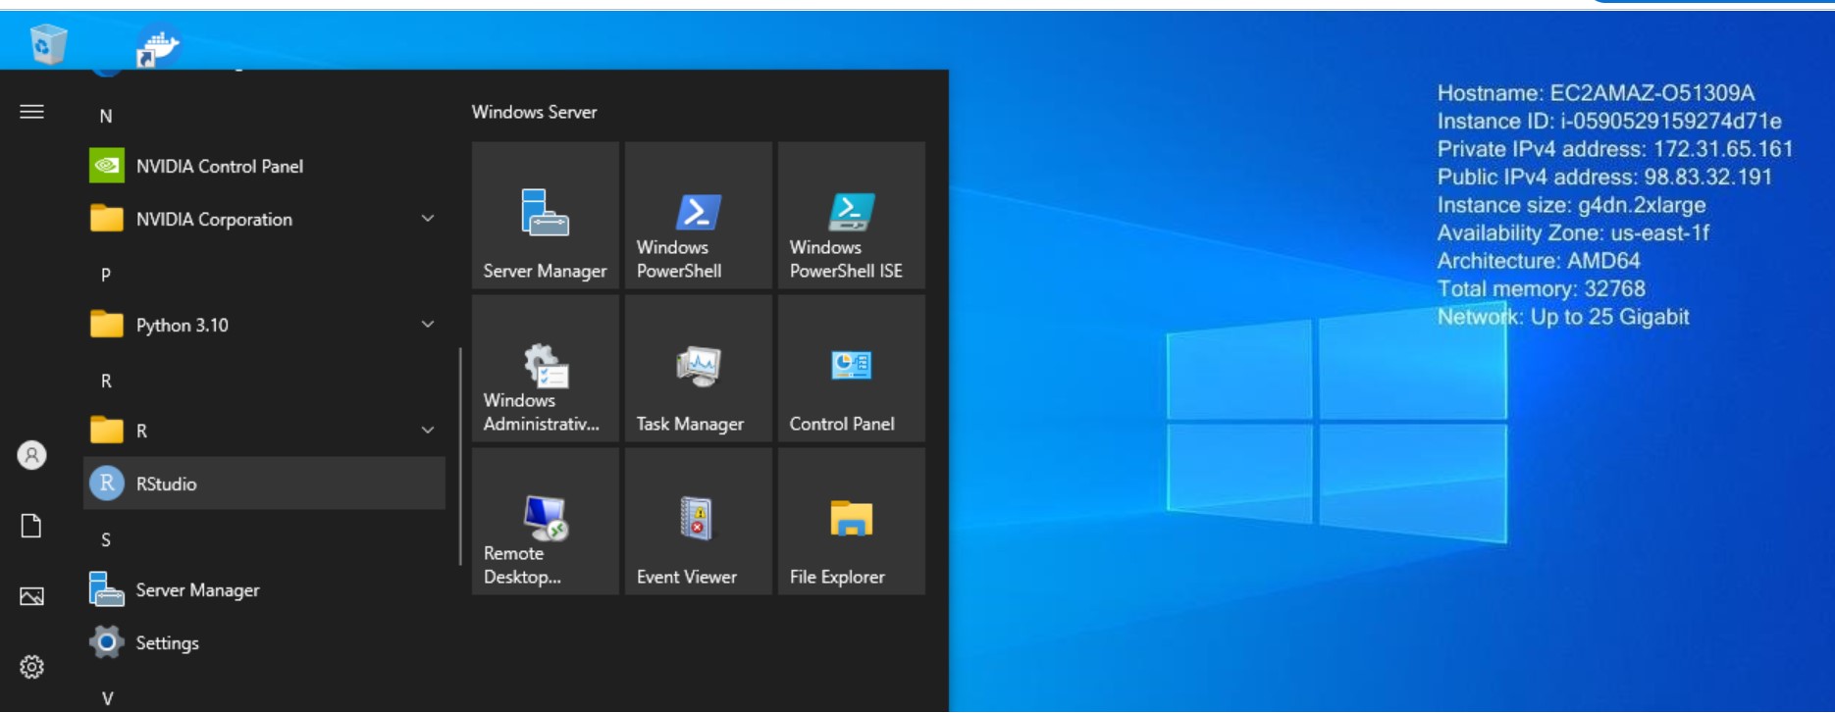Expand the R folder chevron
This screenshot has height=713, width=1835.
pyautogui.click(x=428, y=430)
